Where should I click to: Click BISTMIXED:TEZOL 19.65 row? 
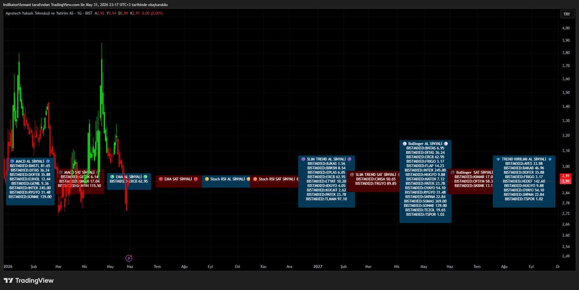(425, 210)
